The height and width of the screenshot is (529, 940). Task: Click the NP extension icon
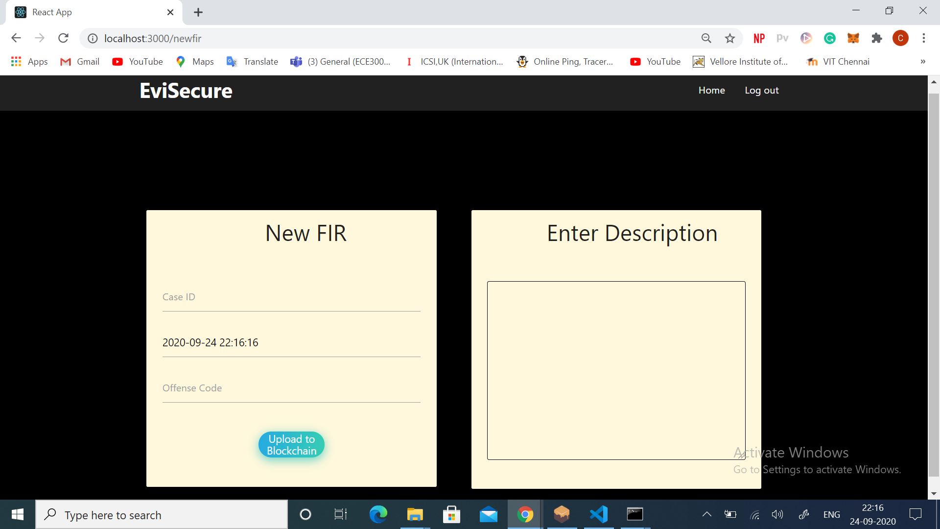[759, 38]
